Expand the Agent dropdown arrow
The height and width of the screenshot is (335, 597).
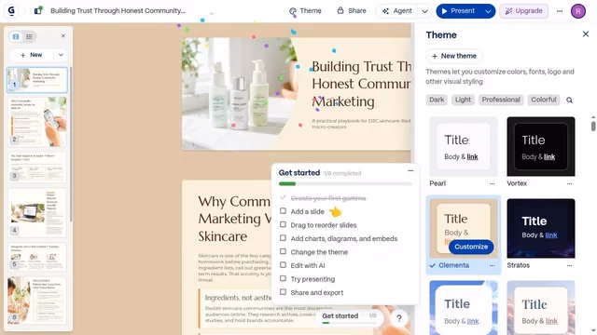pos(424,11)
